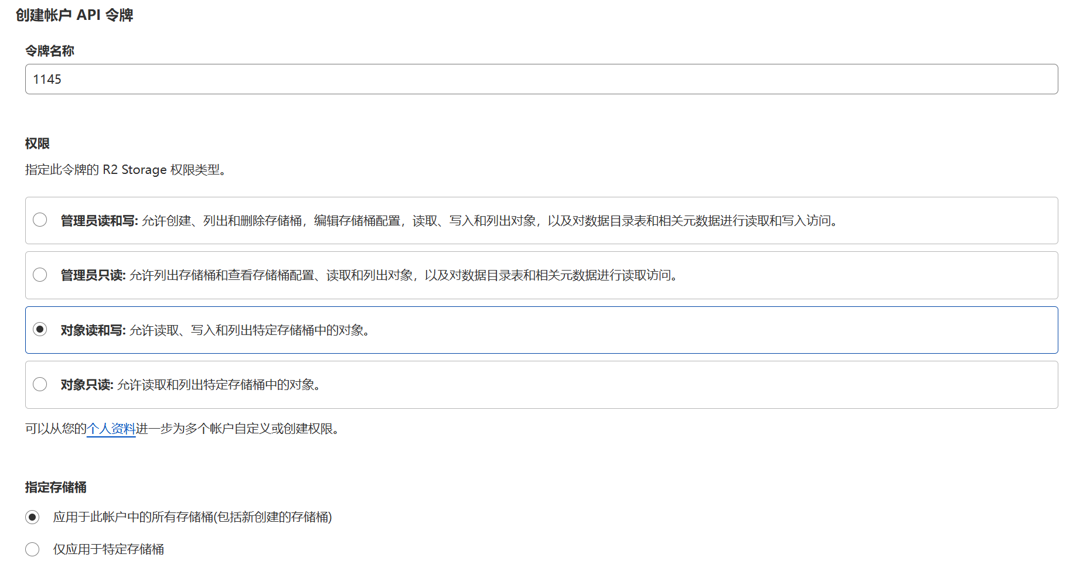
Task: Click the 应用于此帐户中的所有存储桶 label text
Action: point(192,517)
